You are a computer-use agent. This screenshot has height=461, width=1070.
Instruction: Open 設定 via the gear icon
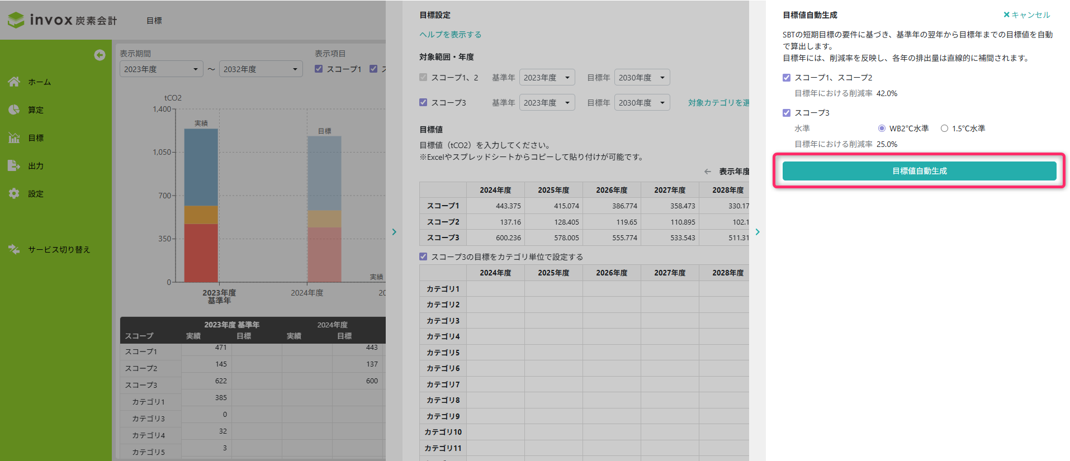(14, 193)
